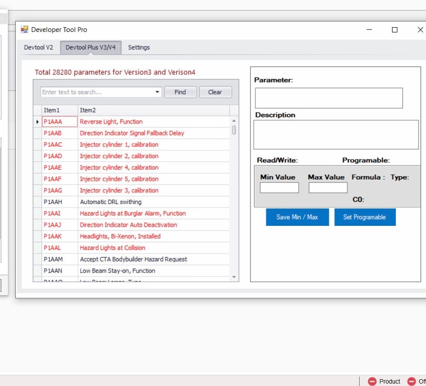Viewport: 426px width, 386px height.
Task: Close the Developer Tool Pro window
Action: click(x=420, y=30)
